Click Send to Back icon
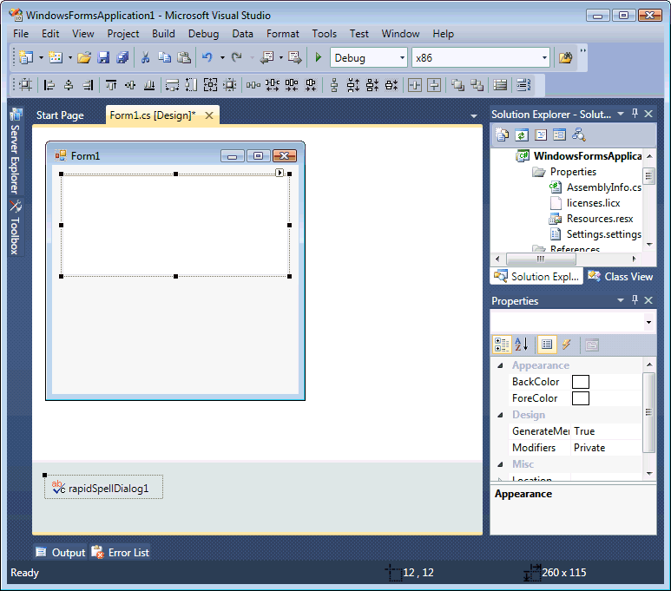The image size is (671, 591). (x=477, y=85)
